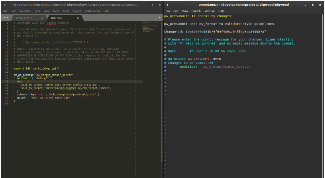
Task: Maximize the terminal window
Action: click(313, 5)
